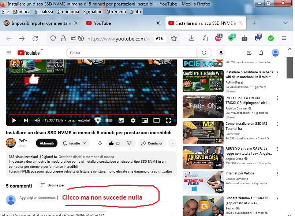Open the Ordina per sort menu
Screen dimensions: 295x216
[52, 185]
